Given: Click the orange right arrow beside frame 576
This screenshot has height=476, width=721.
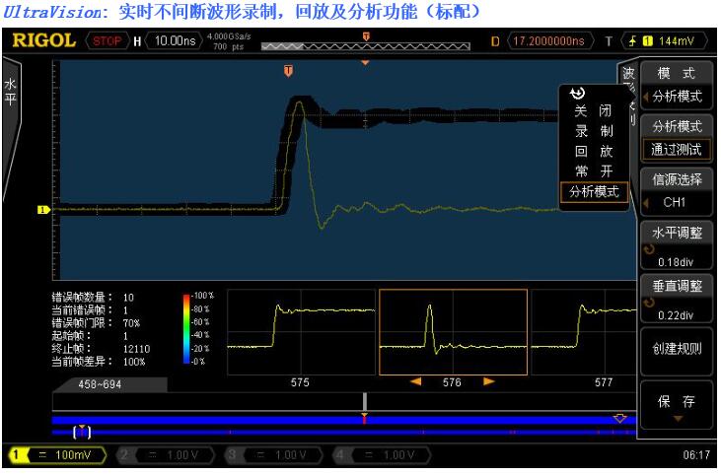Looking at the screenshot, I should [x=488, y=381].
